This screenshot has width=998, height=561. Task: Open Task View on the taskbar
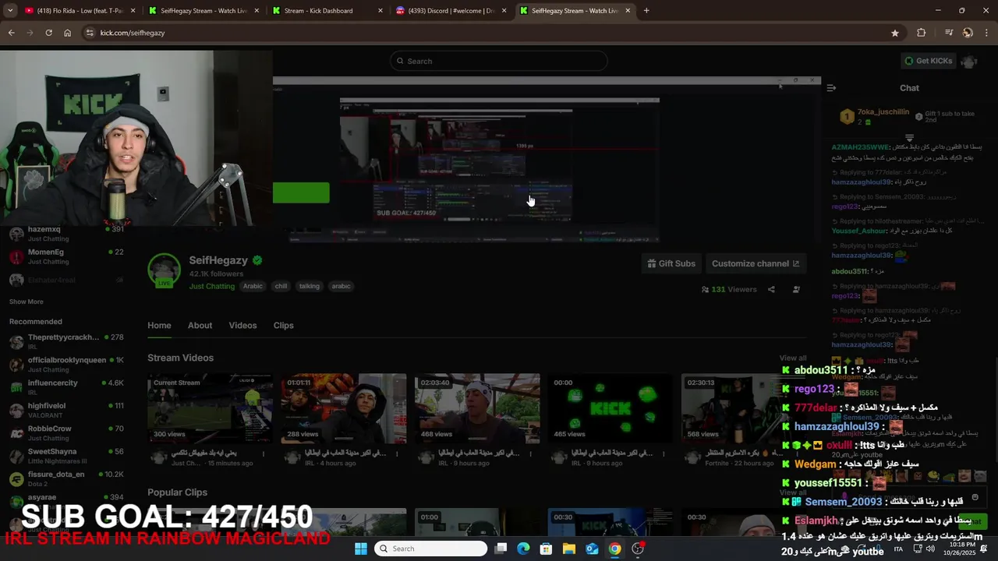click(x=501, y=549)
